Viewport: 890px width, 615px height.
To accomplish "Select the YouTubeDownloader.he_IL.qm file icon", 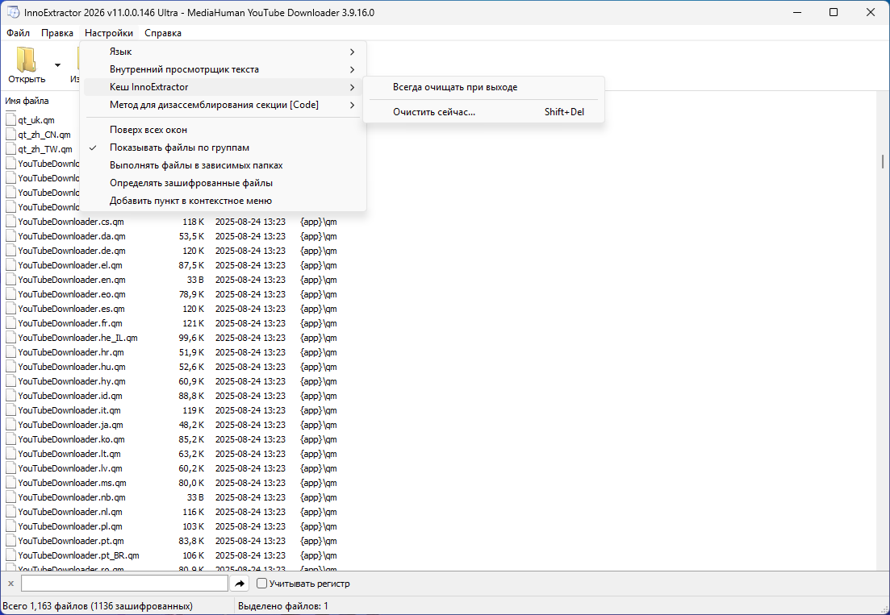I will coord(10,338).
